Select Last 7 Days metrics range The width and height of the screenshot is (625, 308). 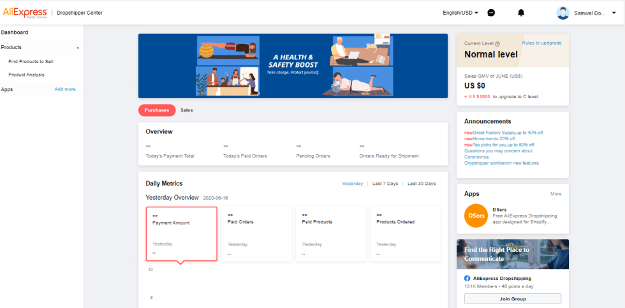(x=385, y=184)
